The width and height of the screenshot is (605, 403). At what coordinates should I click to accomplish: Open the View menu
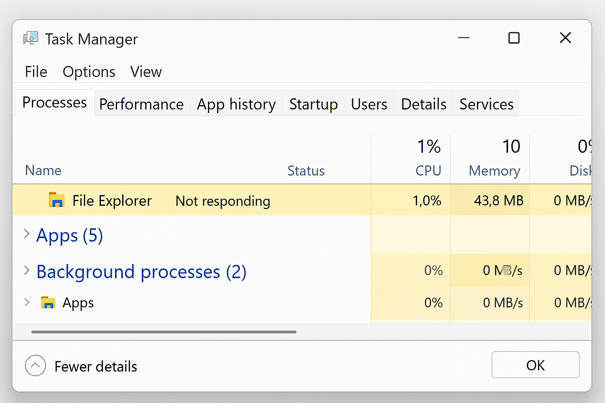click(146, 72)
